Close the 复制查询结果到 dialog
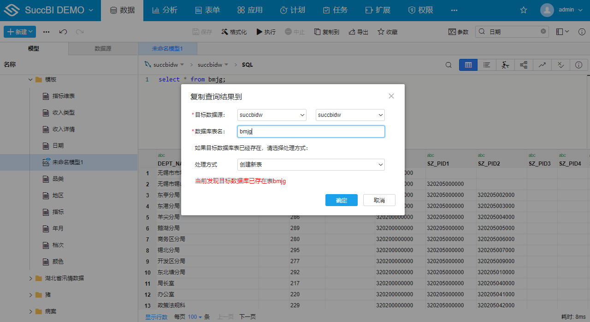Screen dimensions: 590x322 391,96
